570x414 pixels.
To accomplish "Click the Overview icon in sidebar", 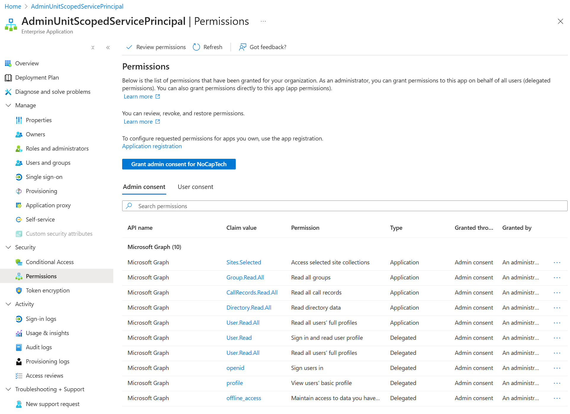I will [x=8, y=63].
